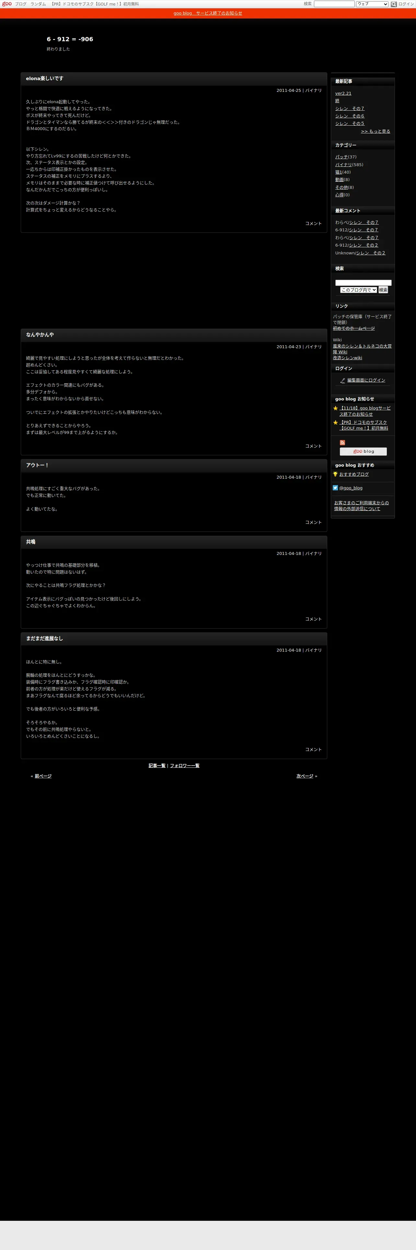Screen dimensions: 416x1250
Task: Open category 心得(0)
Action: (340, 195)
